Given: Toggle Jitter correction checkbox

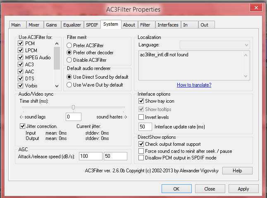Looking at the screenshot, I should [x=22, y=126].
